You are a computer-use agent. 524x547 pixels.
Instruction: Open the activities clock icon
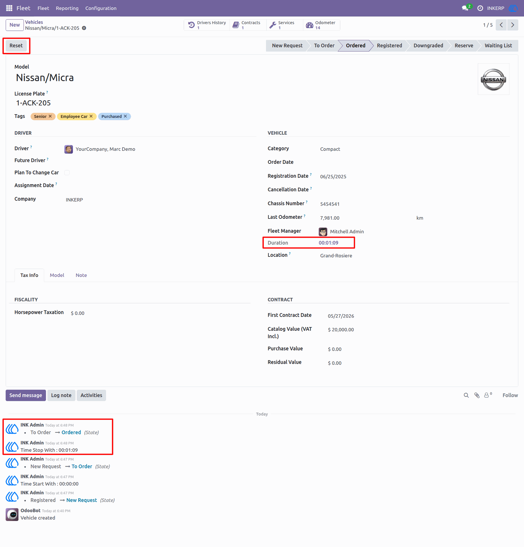click(480, 8)
